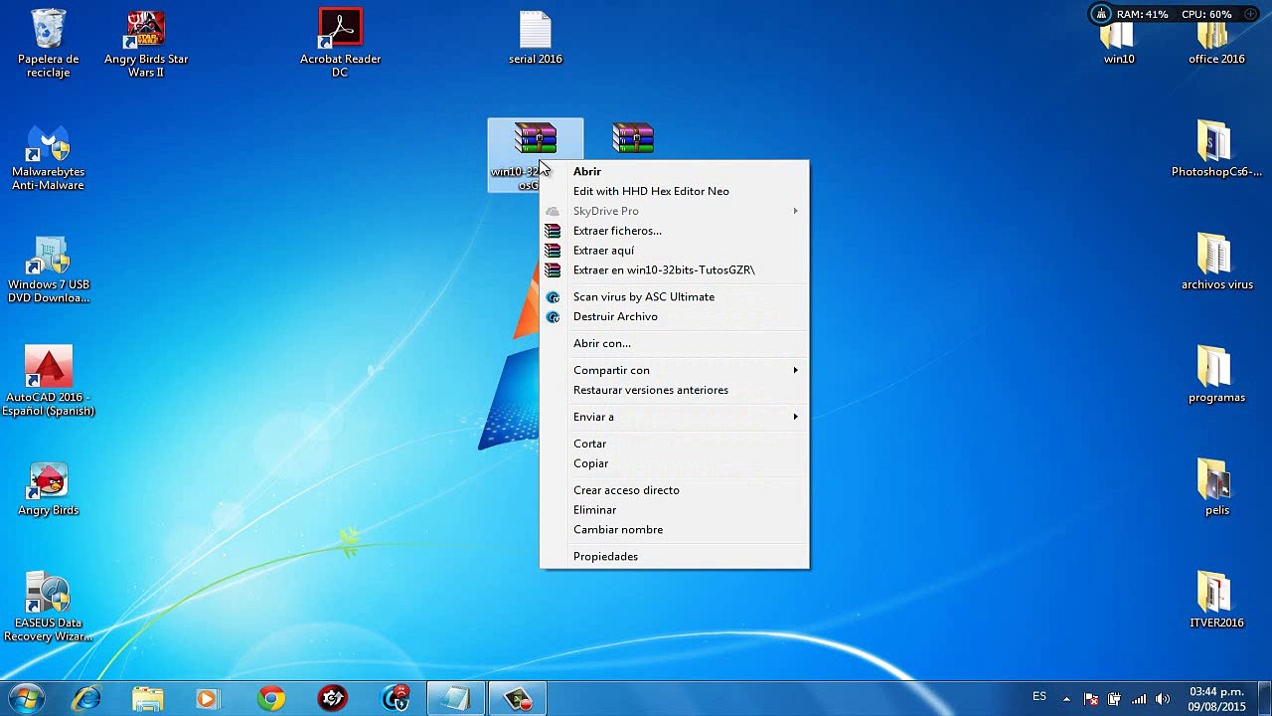Select the archivos virus folder
Screen dimensions: 1272x716
[1216, 263]
